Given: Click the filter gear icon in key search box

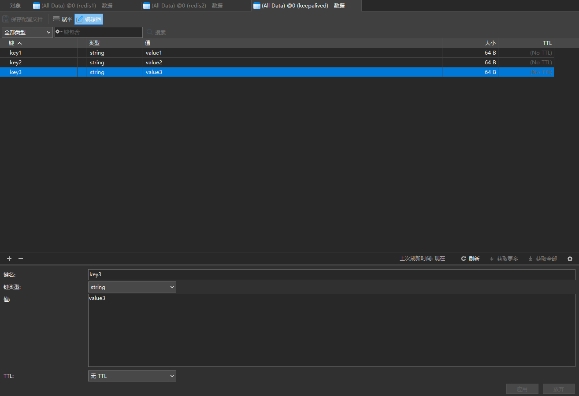Looking at the screenshot, I should 59,32.
